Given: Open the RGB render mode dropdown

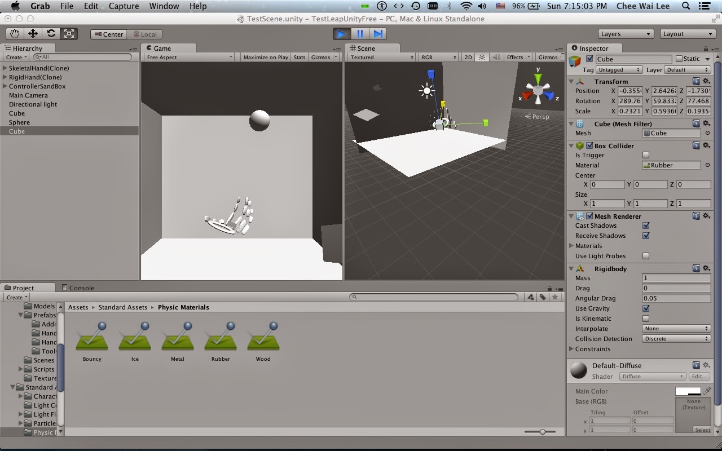Looking at the screenshot, I should pos(438,57).
